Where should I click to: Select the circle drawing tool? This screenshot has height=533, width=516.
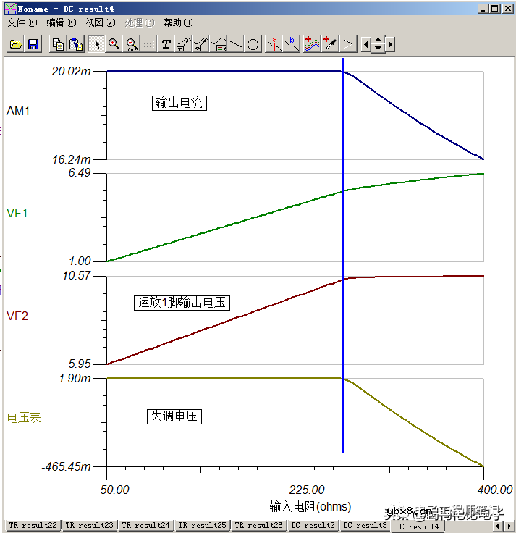click(253, 44)
